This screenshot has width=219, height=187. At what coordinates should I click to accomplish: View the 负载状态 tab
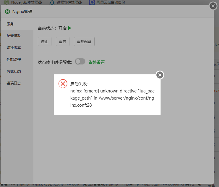tap(17, 71)
